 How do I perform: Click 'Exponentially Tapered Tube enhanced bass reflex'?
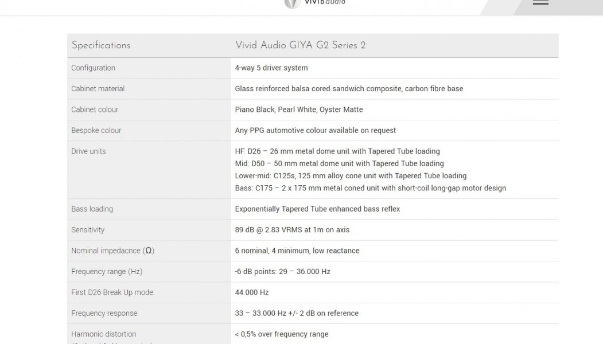[x=317, y=209]
